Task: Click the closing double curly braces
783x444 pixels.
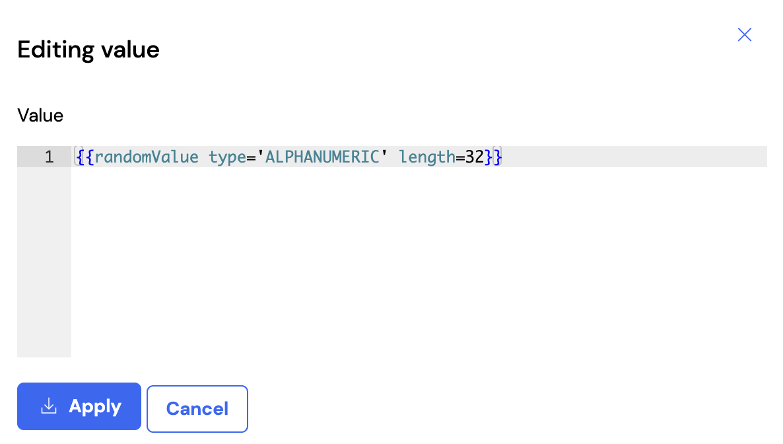Action: (x=493, y=157)
